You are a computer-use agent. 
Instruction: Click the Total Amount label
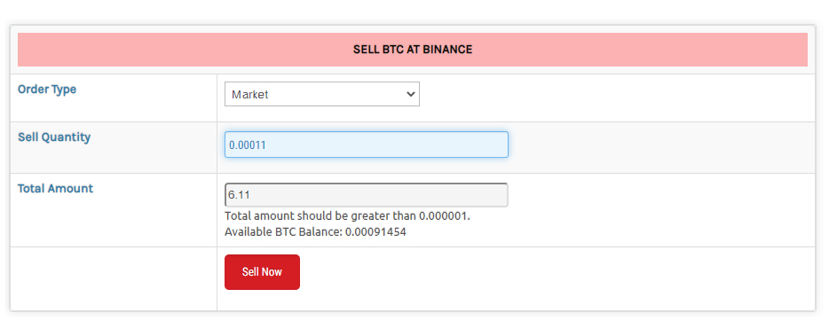(56, 189)
